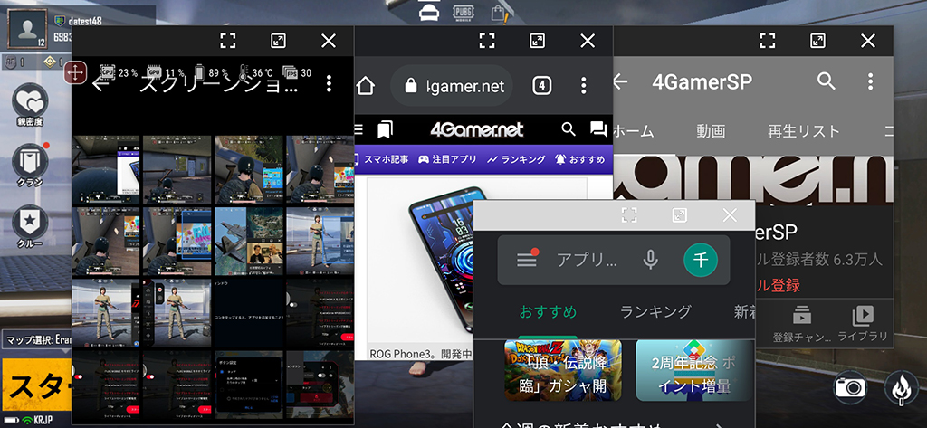
Task: Expand the Play Store floating window
Action: (679, 215)
